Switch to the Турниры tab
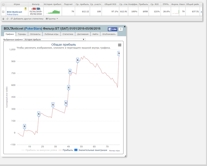 [x=22, y=34]
